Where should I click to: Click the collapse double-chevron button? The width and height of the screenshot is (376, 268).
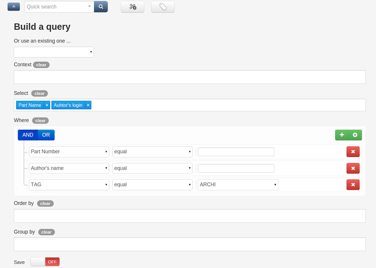tap(13, 7)
